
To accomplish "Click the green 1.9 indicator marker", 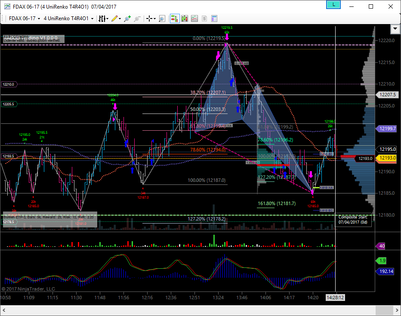I will click(381, 261).
